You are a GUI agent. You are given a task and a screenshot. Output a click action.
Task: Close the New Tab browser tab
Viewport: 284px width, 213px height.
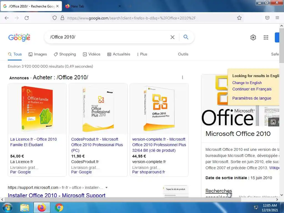pos(120,6)
